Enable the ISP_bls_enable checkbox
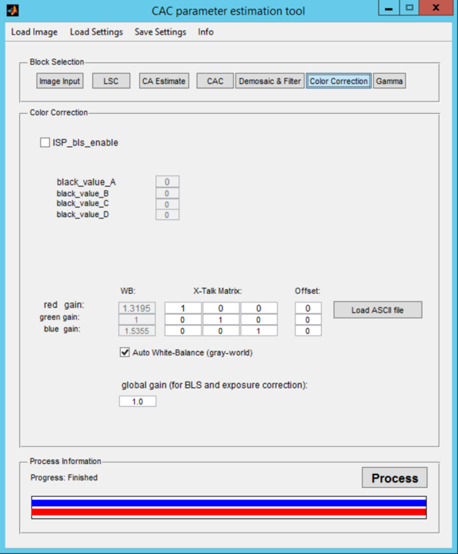 [x=45, y=142]
